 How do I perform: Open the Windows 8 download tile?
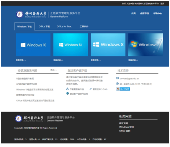pyautogui.click(x=108, y=45)
